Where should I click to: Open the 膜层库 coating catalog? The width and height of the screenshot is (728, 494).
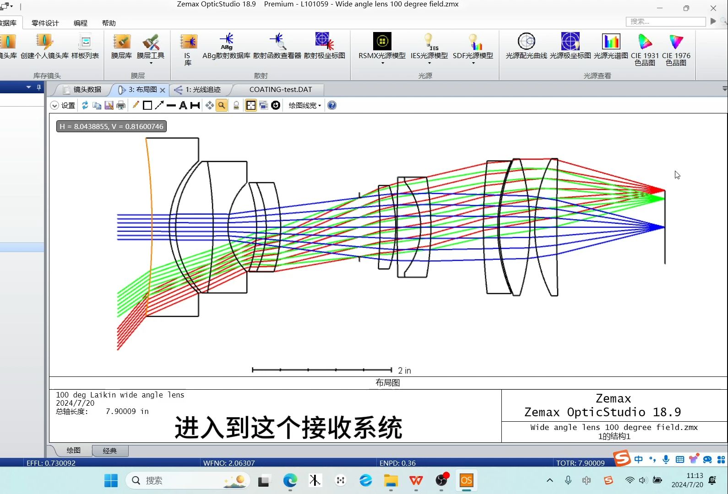(x=121, y=46)
